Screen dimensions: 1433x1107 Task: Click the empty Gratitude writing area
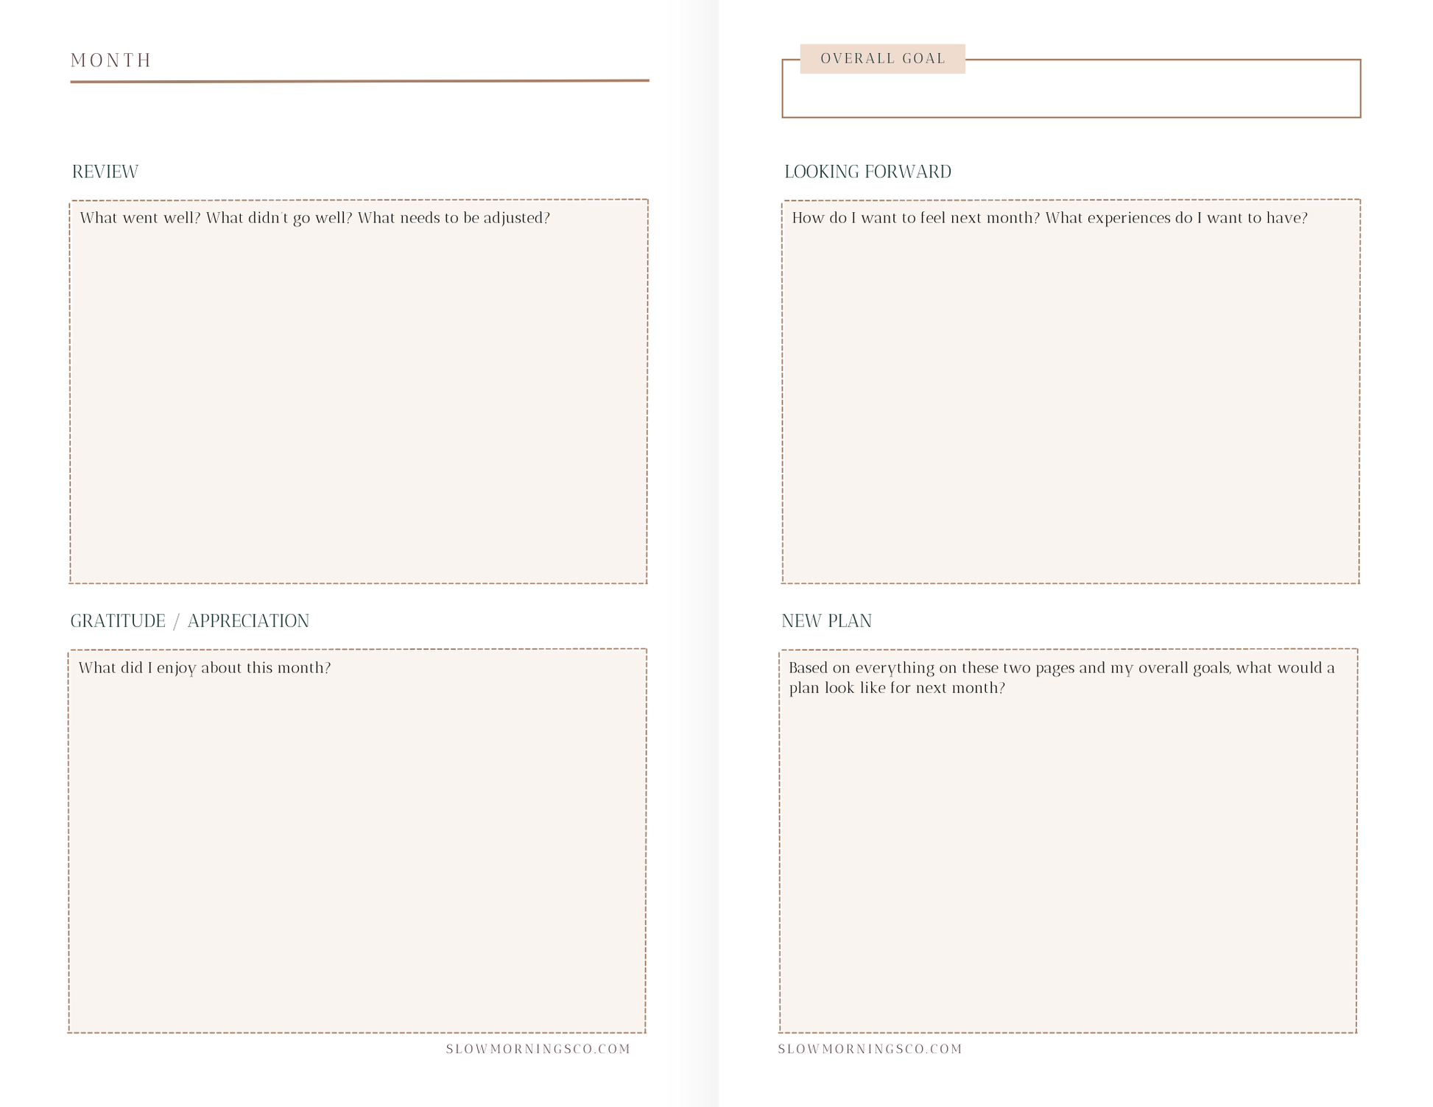click(357, 854)
